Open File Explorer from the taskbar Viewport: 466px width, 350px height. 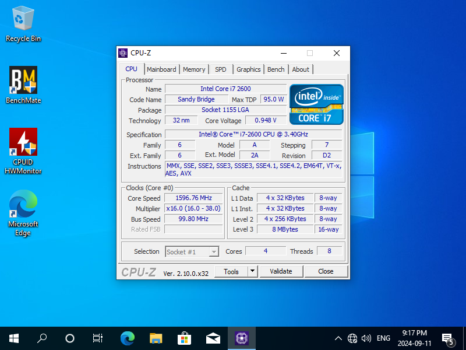pos(156,338)
